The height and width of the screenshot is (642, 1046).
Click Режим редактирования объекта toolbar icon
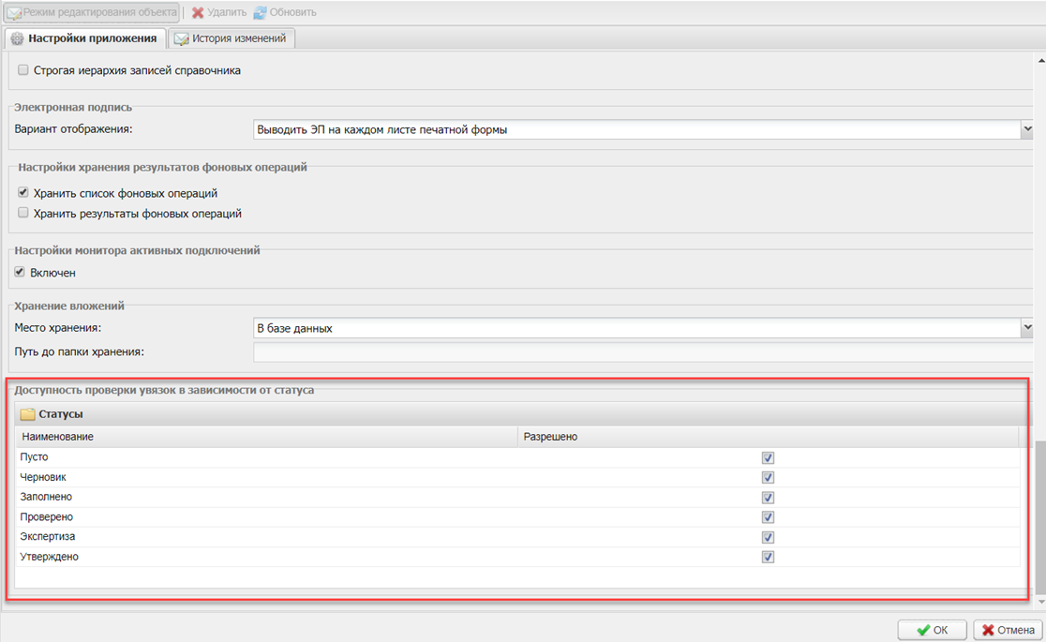(x=14, y=13)
